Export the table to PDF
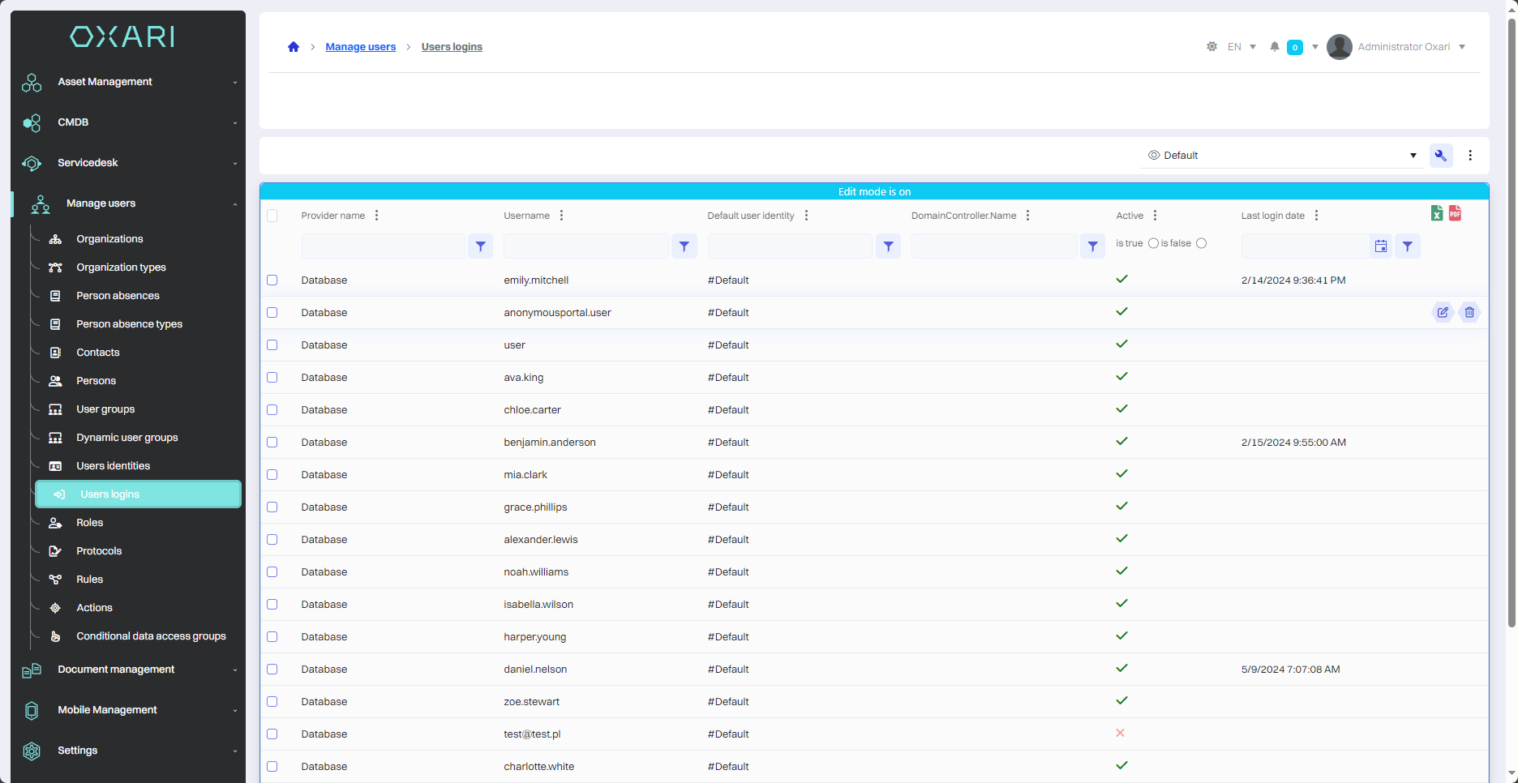Screen dimensions: 1518x783 (1455, 213)
